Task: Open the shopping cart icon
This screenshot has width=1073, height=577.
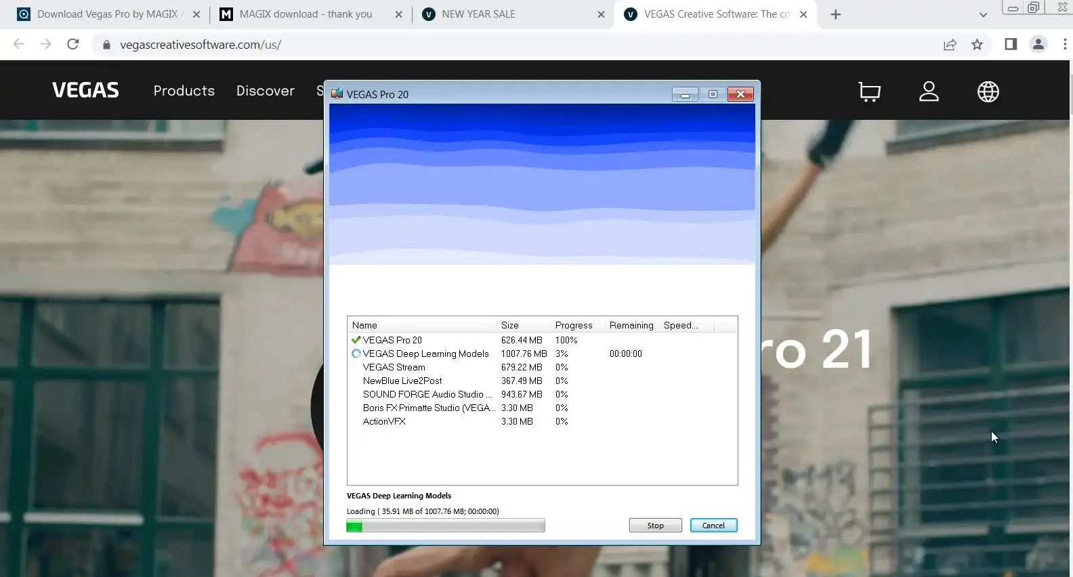Action: 869,91
